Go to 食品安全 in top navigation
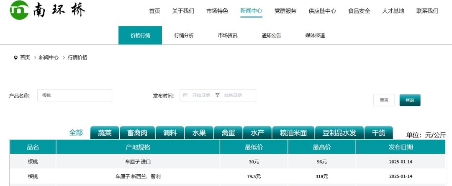Screen dimensions: 452x186 click(x=359, y=11)
